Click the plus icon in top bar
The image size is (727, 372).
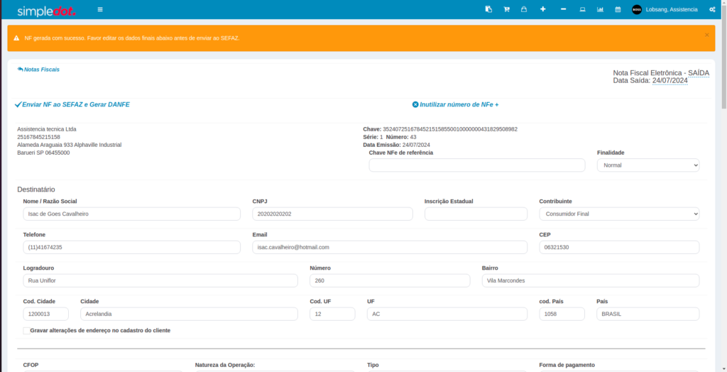543,9
